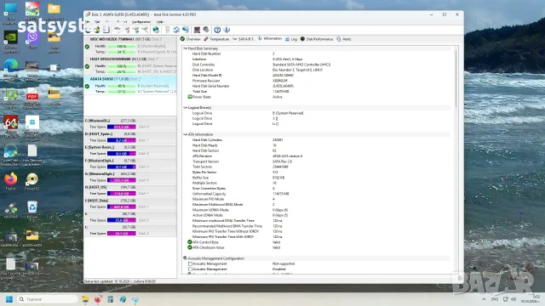Select the H: [HGST_OS] partition entry

coord(130,190)
